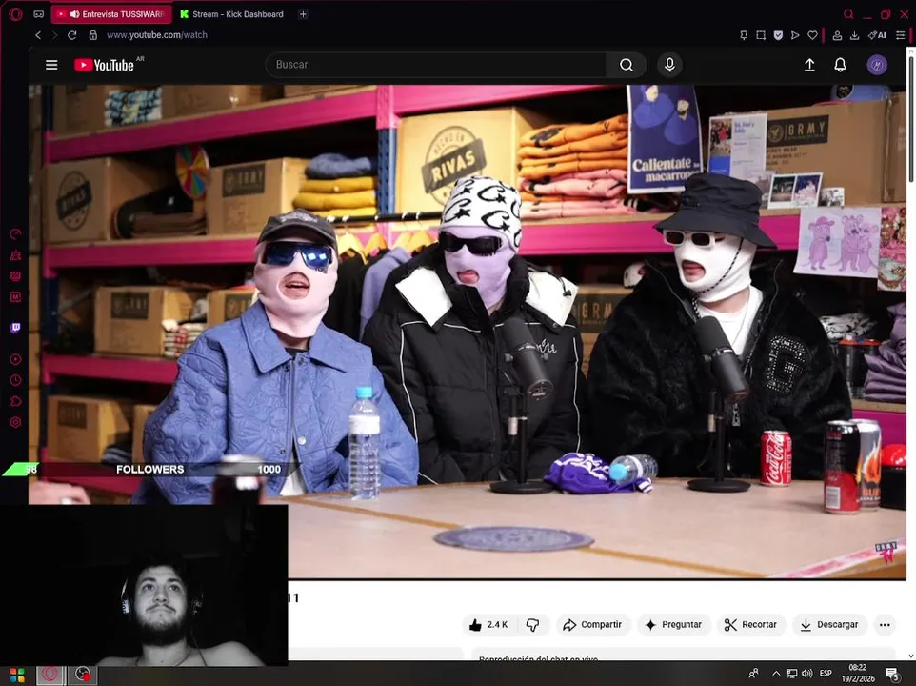Open Opera tab search magnifier
This screenshot has height=686, width=916.
848,14
